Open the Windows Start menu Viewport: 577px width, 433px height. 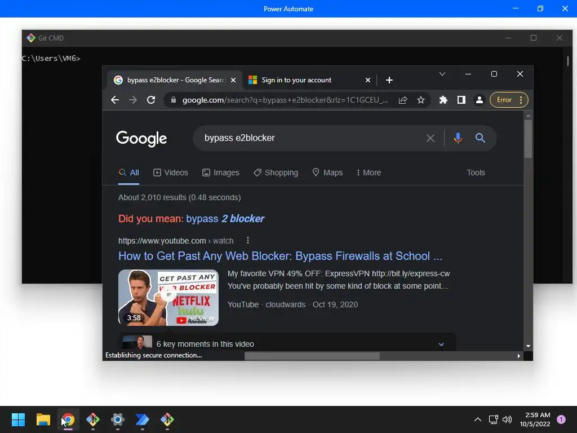click(x=18, y=419)
